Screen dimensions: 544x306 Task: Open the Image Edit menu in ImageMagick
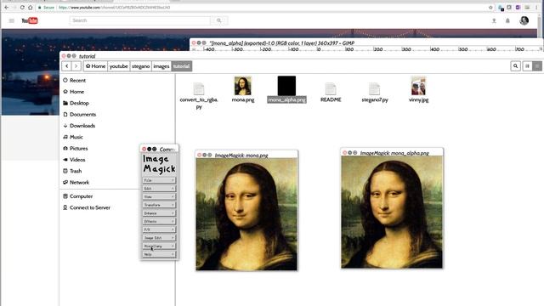tap(159, 238)
